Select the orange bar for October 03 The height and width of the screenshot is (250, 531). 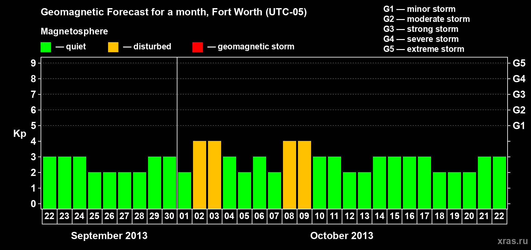215,175
